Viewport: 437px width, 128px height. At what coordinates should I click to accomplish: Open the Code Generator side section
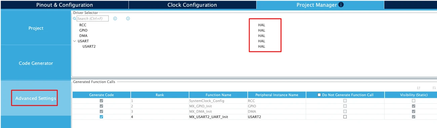coord(36,63)
